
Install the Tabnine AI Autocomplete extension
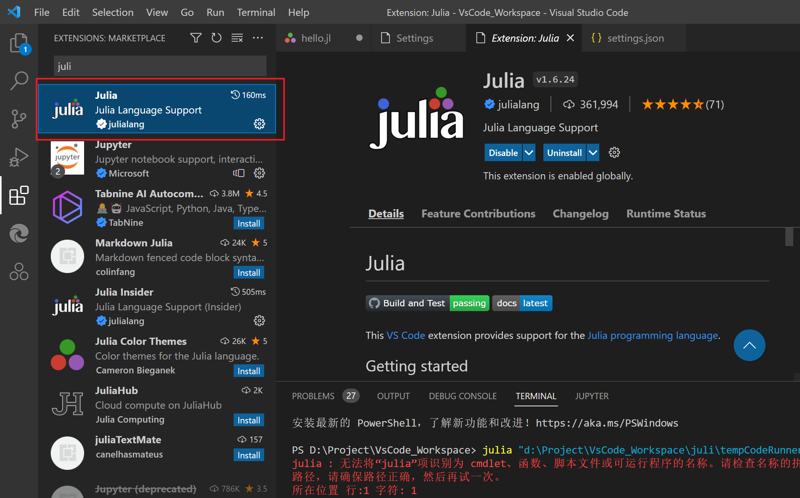coord(249,223)
